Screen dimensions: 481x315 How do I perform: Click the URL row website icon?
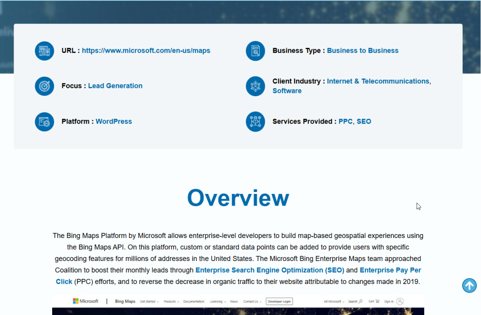click(x=45, y=51)
